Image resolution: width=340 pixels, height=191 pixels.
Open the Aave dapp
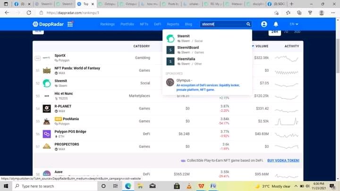click(59, 172)
